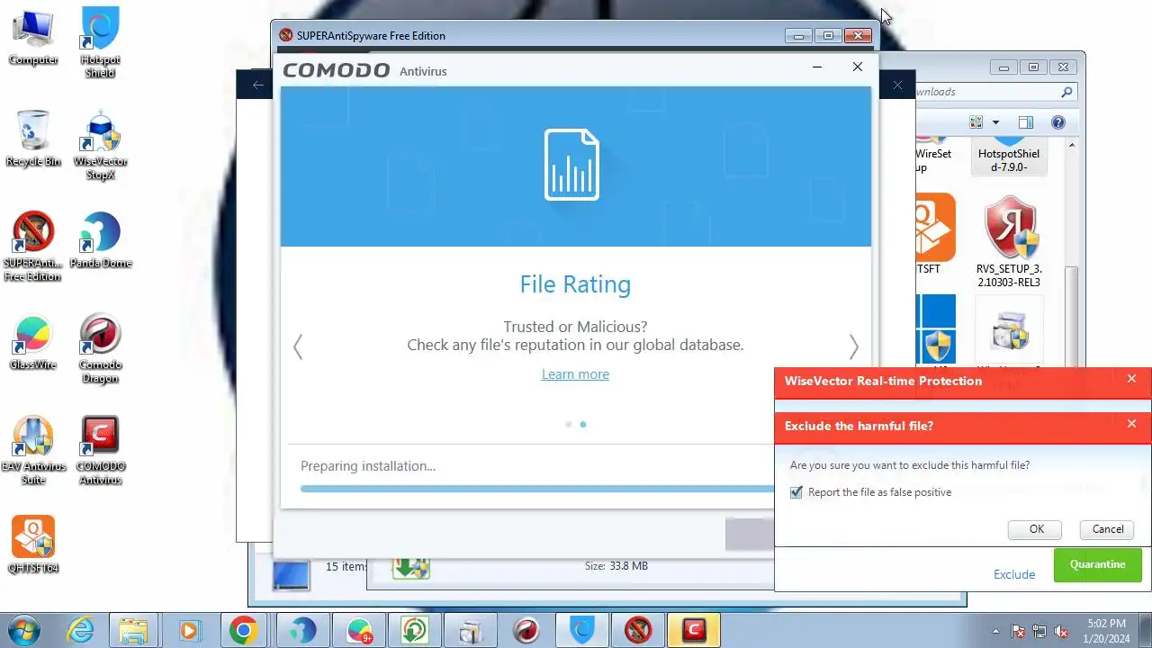The width and height of the screenshot is (1152, 648).
Task: Select the Comodo Dragon desktop shortcut
Action: click(100, 348)
